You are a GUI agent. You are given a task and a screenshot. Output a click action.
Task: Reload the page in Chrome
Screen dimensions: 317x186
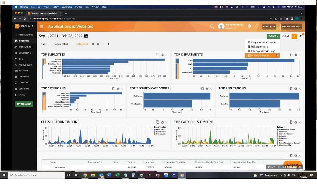pos(25,18)
